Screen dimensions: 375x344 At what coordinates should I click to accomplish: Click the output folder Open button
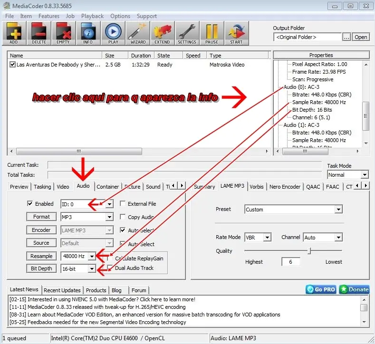(361, 37)
